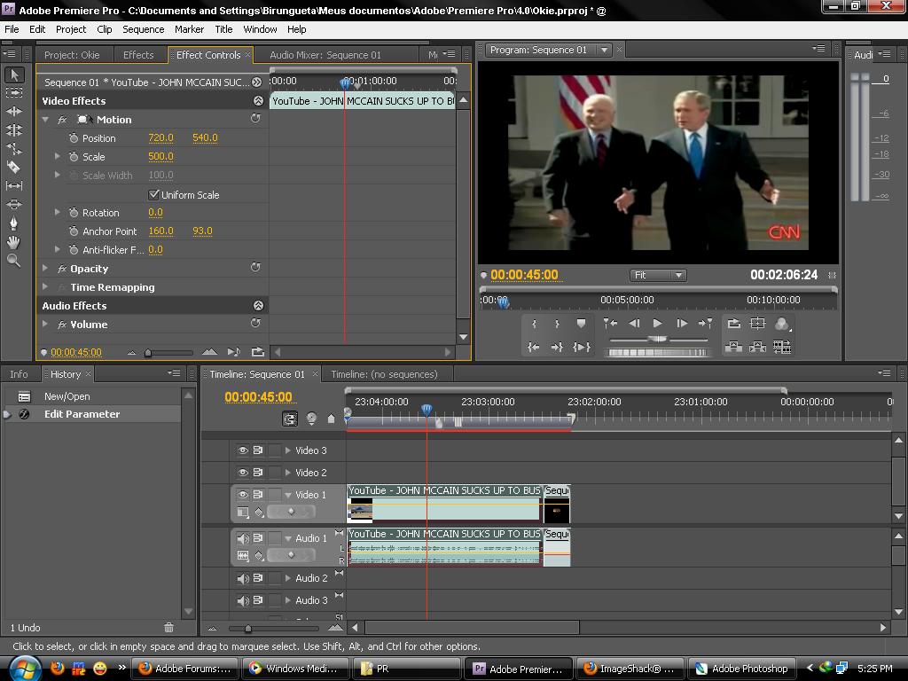The height and width of the screenshot is (681, 908).
Task: Collapse the Motion effect properties
Action: [46, 120]
